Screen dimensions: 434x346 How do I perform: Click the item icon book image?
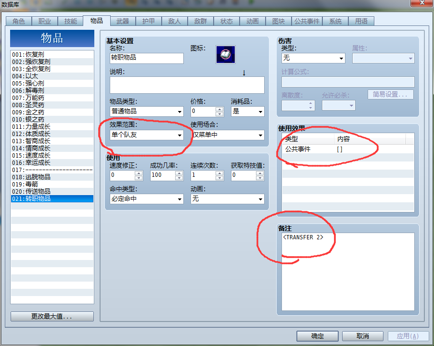click(226, 54)
